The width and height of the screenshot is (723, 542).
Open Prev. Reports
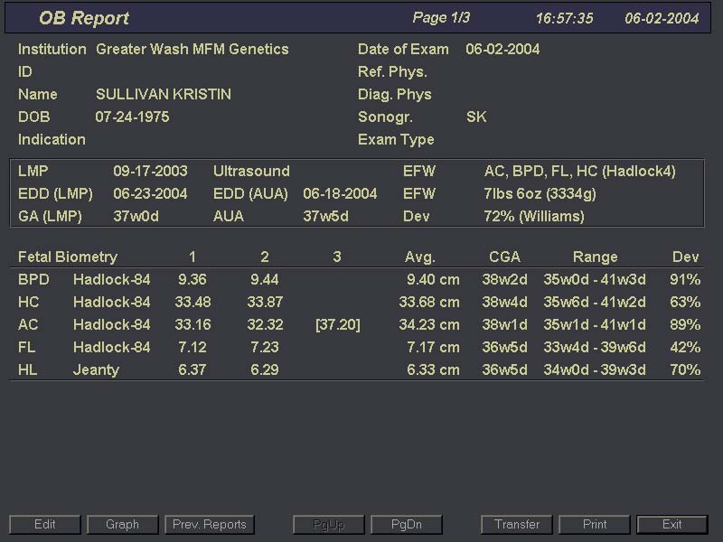point(210,524)
